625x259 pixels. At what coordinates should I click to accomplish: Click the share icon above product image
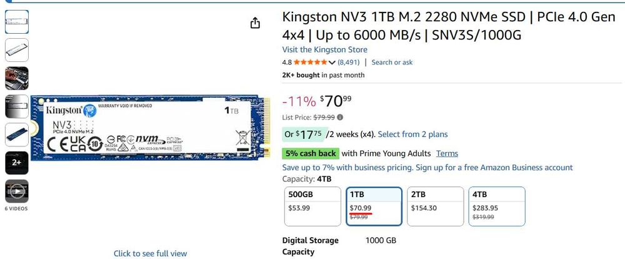click(255, 23)
